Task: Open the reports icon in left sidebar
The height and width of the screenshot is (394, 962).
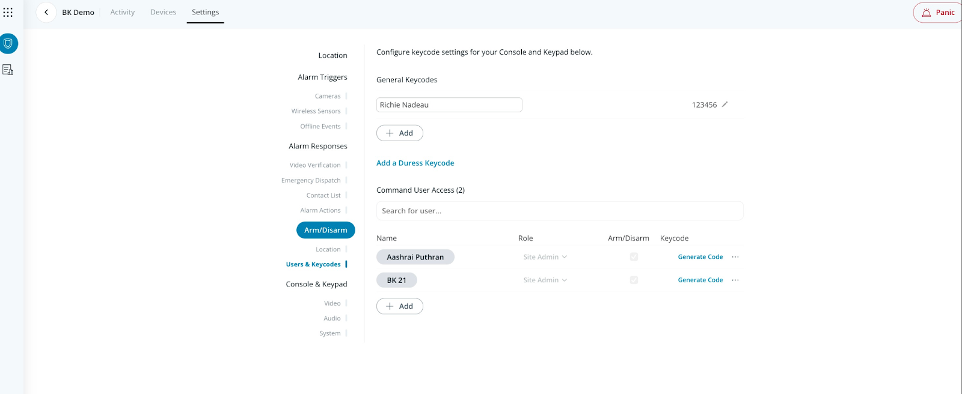Action: [x=8, y=70]
